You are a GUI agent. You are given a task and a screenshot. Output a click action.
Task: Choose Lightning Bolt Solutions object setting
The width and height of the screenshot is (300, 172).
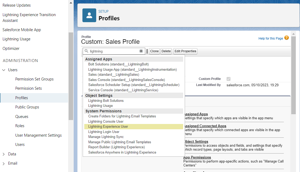tap(106, 101)
